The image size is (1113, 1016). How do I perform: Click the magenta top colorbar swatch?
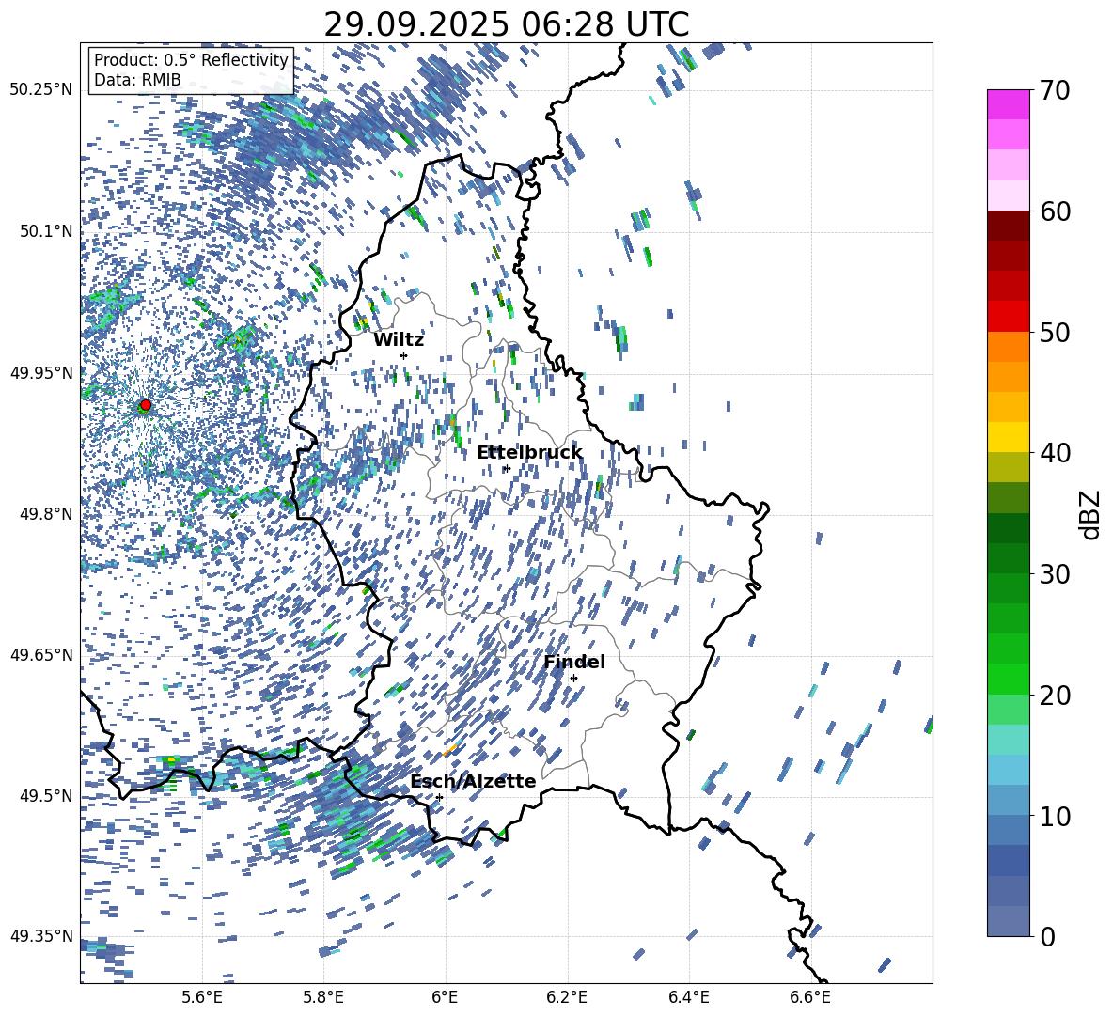pos(1008,104)
